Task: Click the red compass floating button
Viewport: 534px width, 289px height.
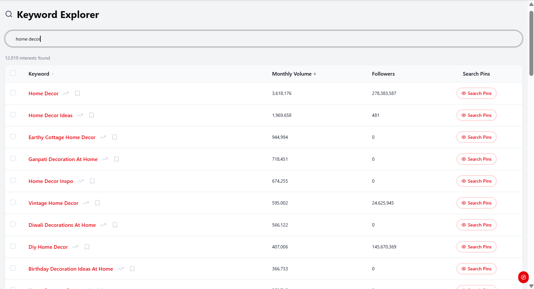Action: click(523, 277)
